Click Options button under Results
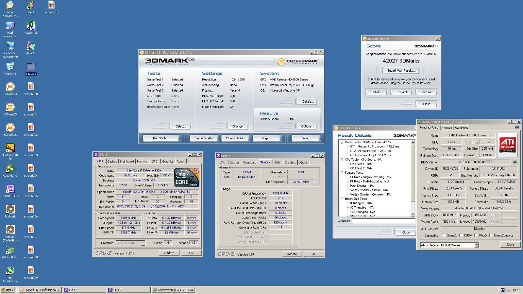 coord(308,127)
